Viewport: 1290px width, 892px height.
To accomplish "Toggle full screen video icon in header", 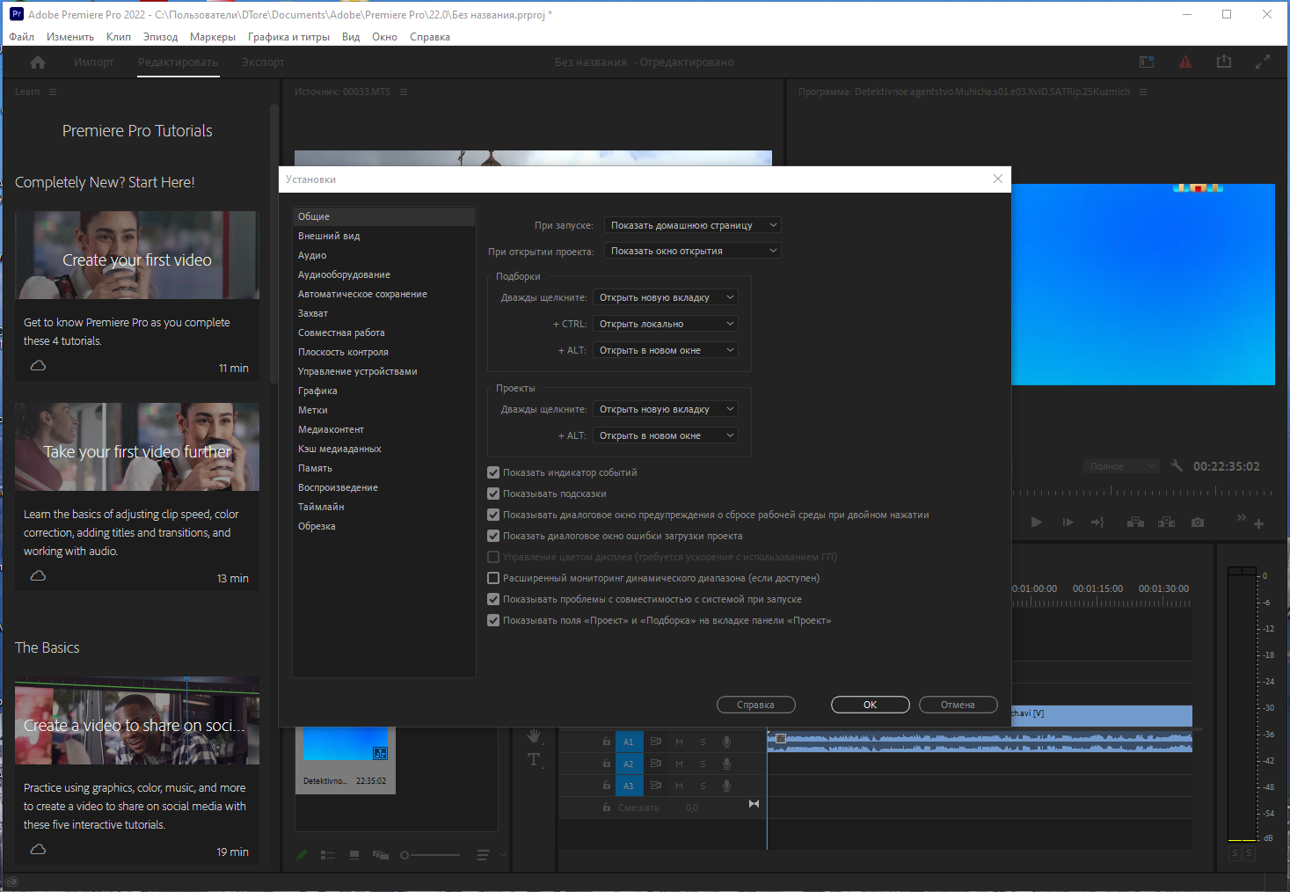I will [1263, 62].
